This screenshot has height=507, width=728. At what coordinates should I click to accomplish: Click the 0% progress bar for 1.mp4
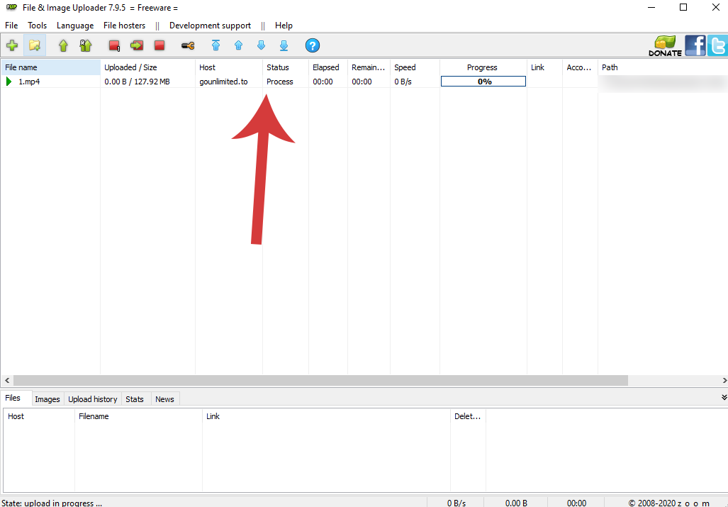tap(483, 82)
